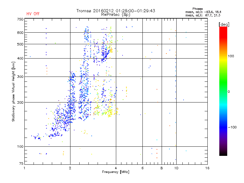
Task: Click the y-axis tick label '400'
Action: pos(20,59)
